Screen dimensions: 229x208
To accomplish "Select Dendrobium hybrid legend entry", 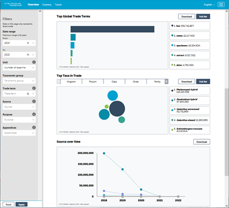I will (x=189, y=100).
